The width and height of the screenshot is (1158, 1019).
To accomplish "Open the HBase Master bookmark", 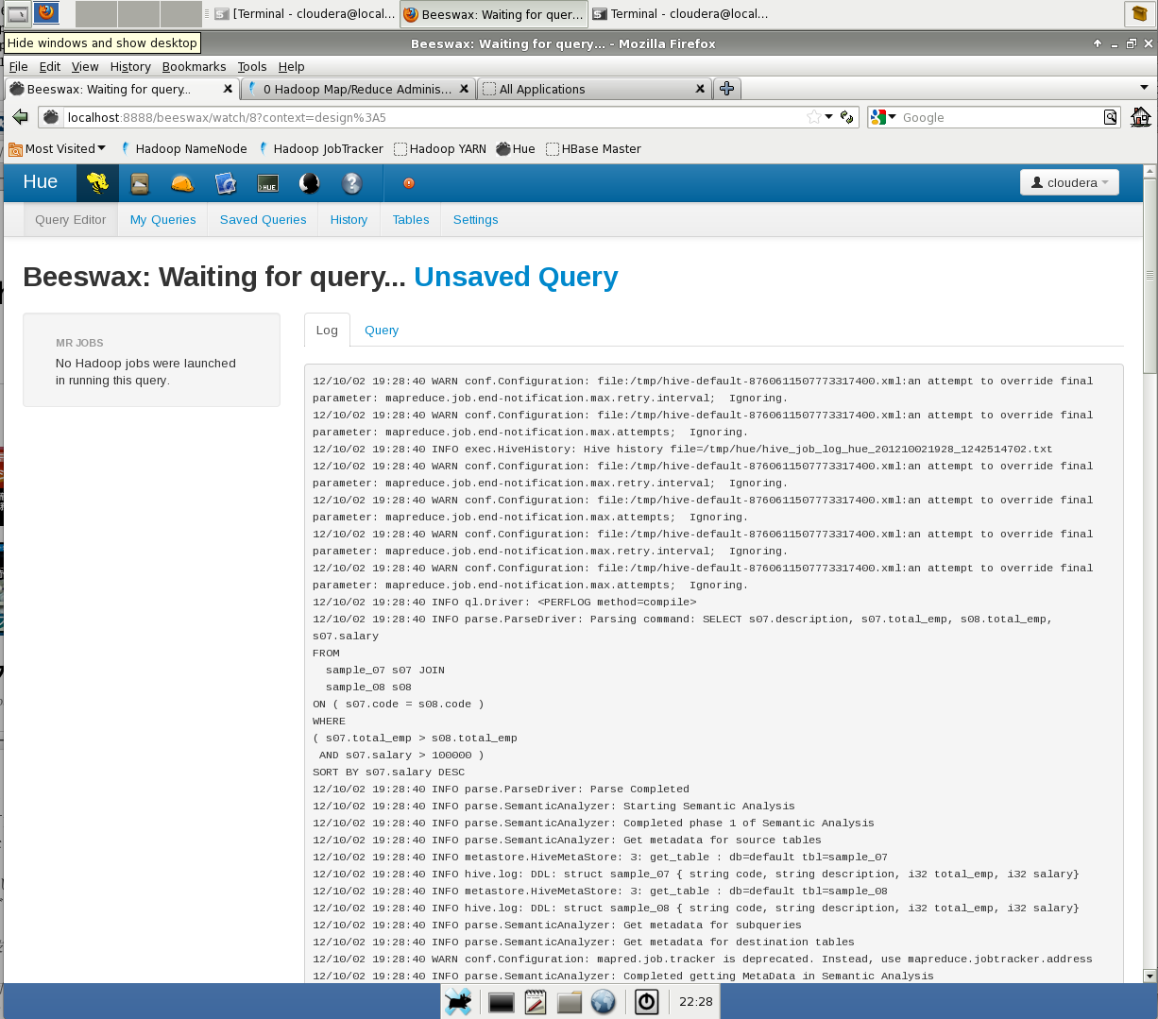I will [593, 148].
